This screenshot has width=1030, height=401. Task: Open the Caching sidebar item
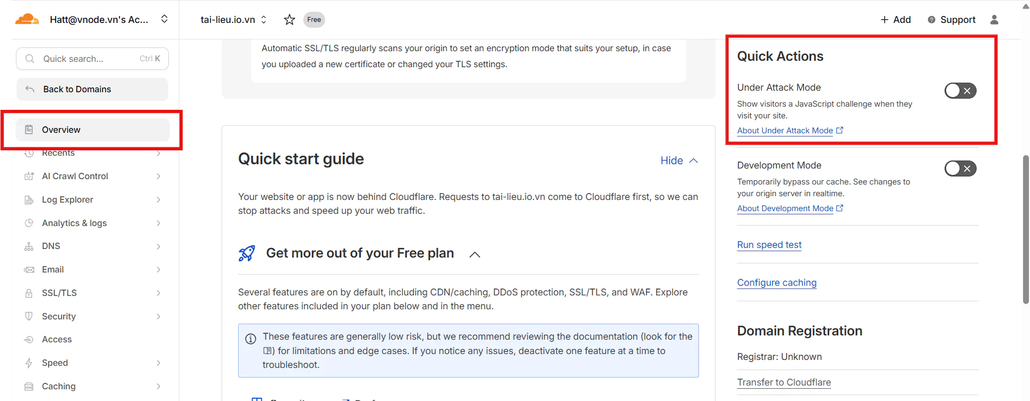59,386
